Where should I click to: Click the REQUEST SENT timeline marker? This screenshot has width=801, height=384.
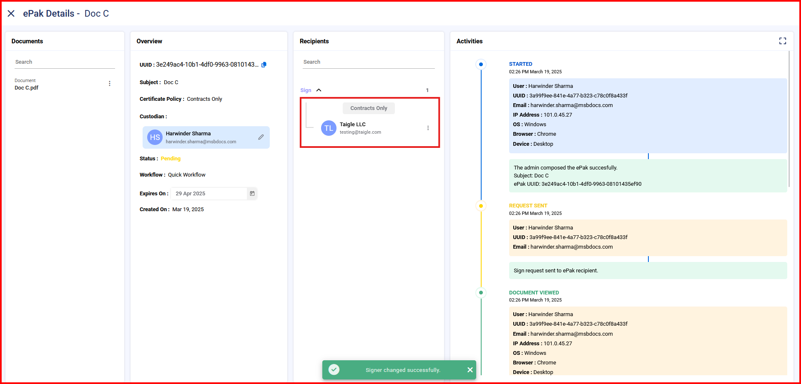pyautogui.click(x=481, y=206)
